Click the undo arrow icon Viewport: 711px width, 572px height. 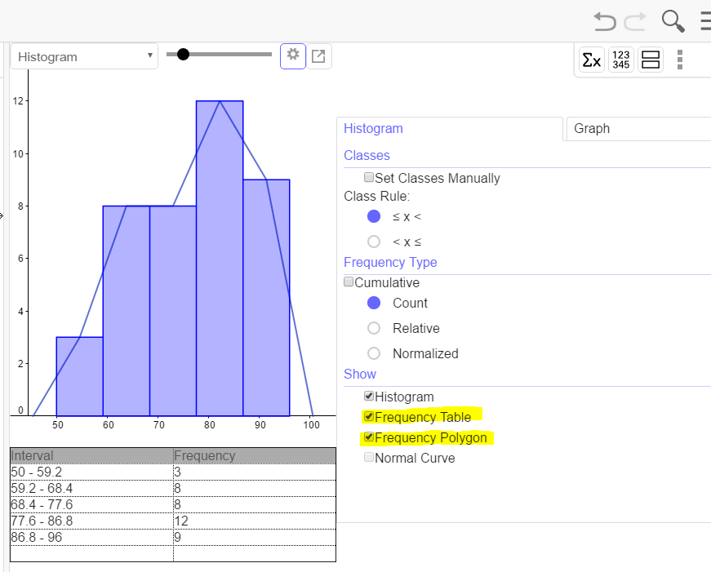coord(605,21)
